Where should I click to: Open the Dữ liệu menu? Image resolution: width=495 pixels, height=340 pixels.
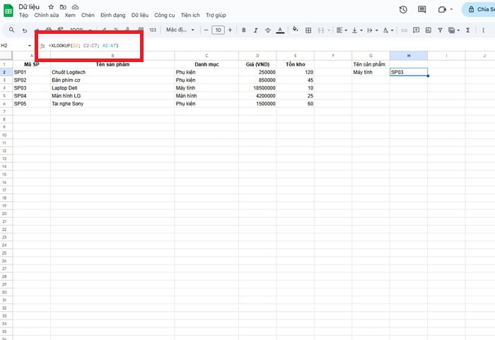point(140,15)
